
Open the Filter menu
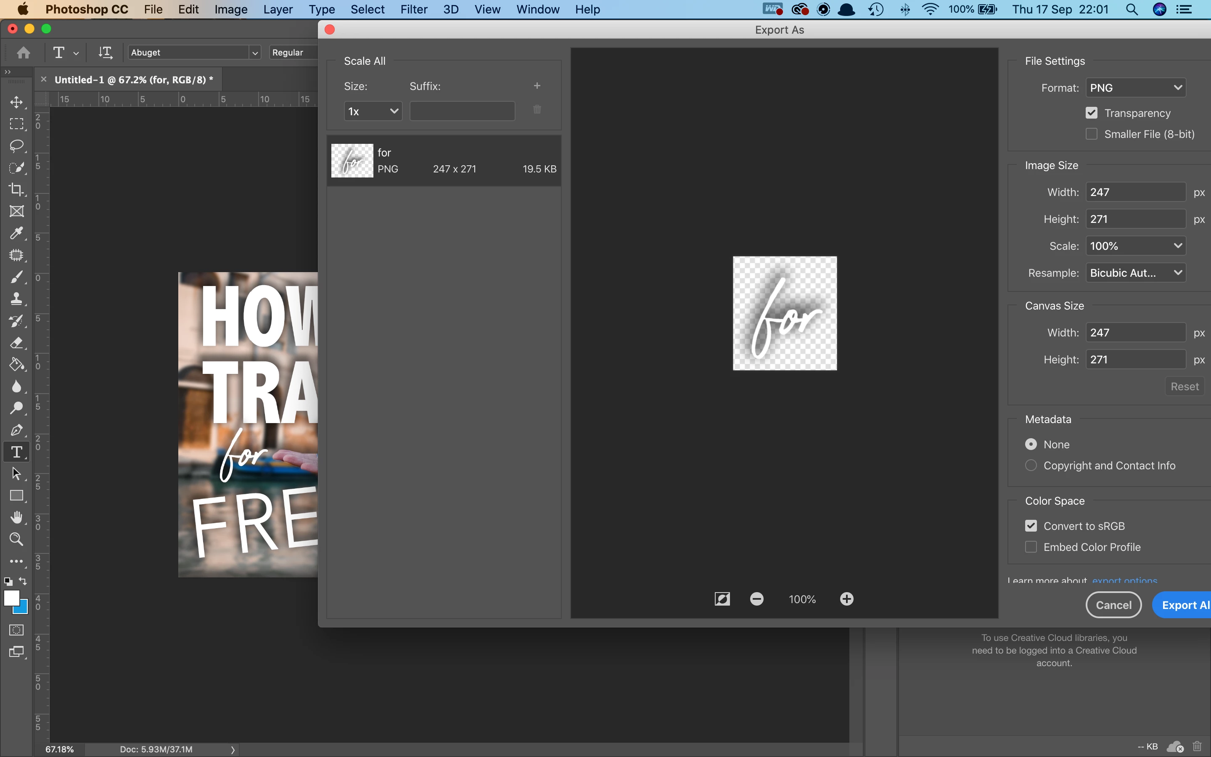(x=413, y=10)
